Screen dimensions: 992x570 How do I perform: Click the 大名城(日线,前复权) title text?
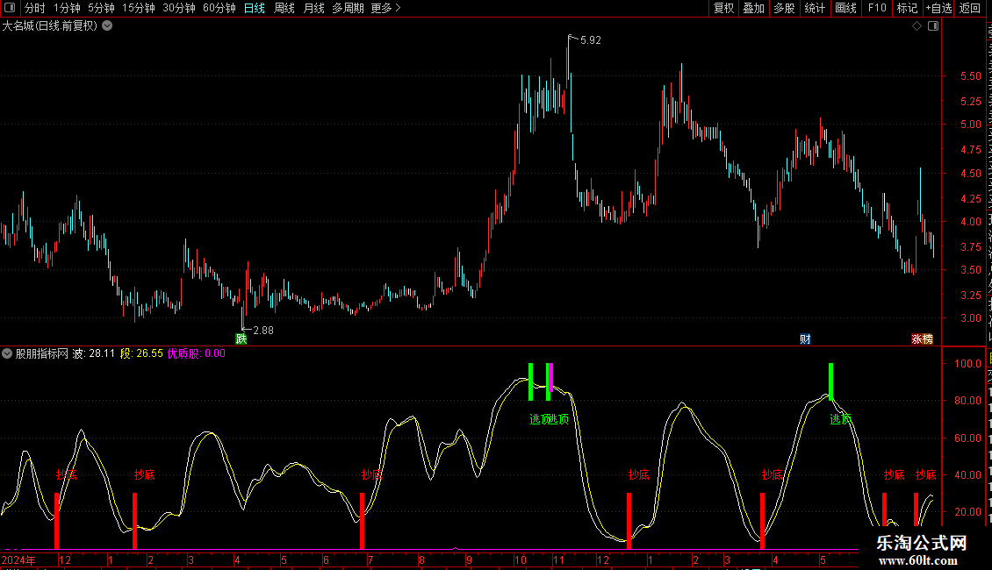coord(50,25)
